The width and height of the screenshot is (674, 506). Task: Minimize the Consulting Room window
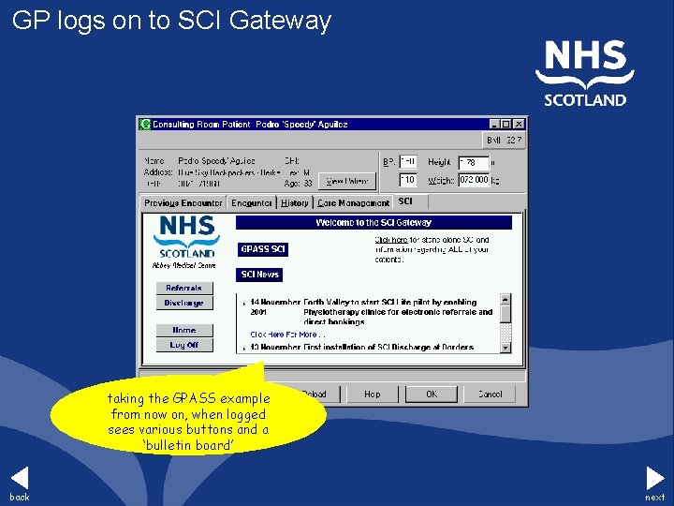(494, 125)
